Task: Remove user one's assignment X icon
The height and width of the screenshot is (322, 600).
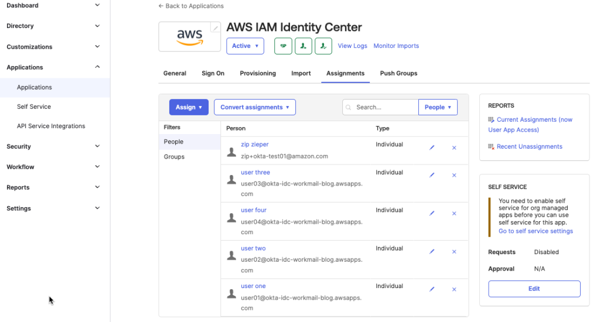Action: point(454,289)
